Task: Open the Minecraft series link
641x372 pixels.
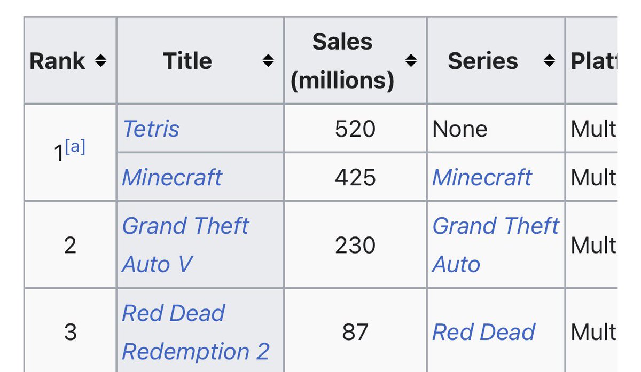Action: (482, 177)
